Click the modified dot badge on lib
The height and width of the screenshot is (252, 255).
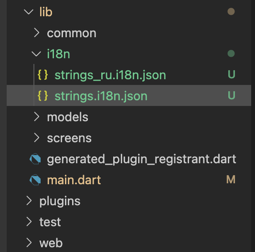(x=231, y=11)
